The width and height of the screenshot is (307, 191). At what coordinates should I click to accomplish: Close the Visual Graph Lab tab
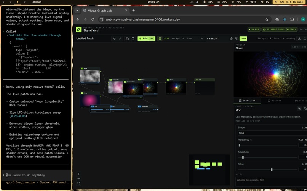[x=126, y=11]
